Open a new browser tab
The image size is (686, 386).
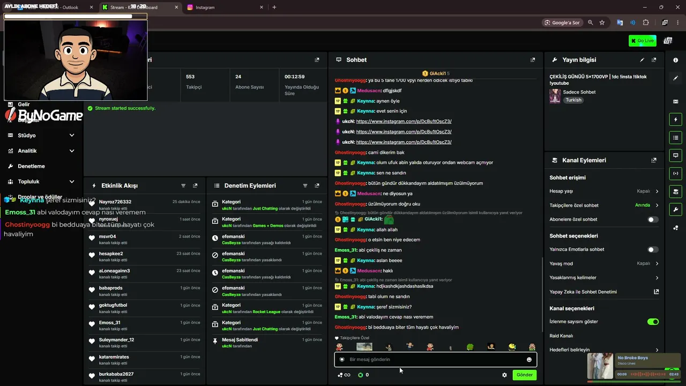(x=274, y=8)
